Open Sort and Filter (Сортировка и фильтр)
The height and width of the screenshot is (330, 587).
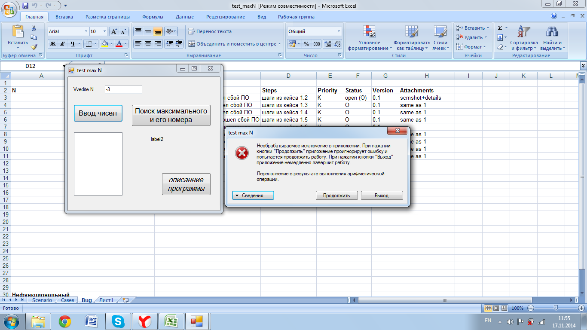coord(524,38)
